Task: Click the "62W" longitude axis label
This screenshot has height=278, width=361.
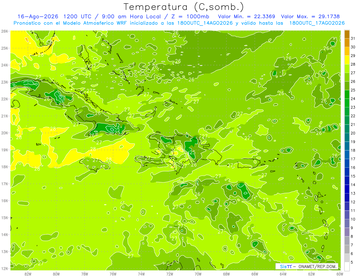Action: (311, 274)
